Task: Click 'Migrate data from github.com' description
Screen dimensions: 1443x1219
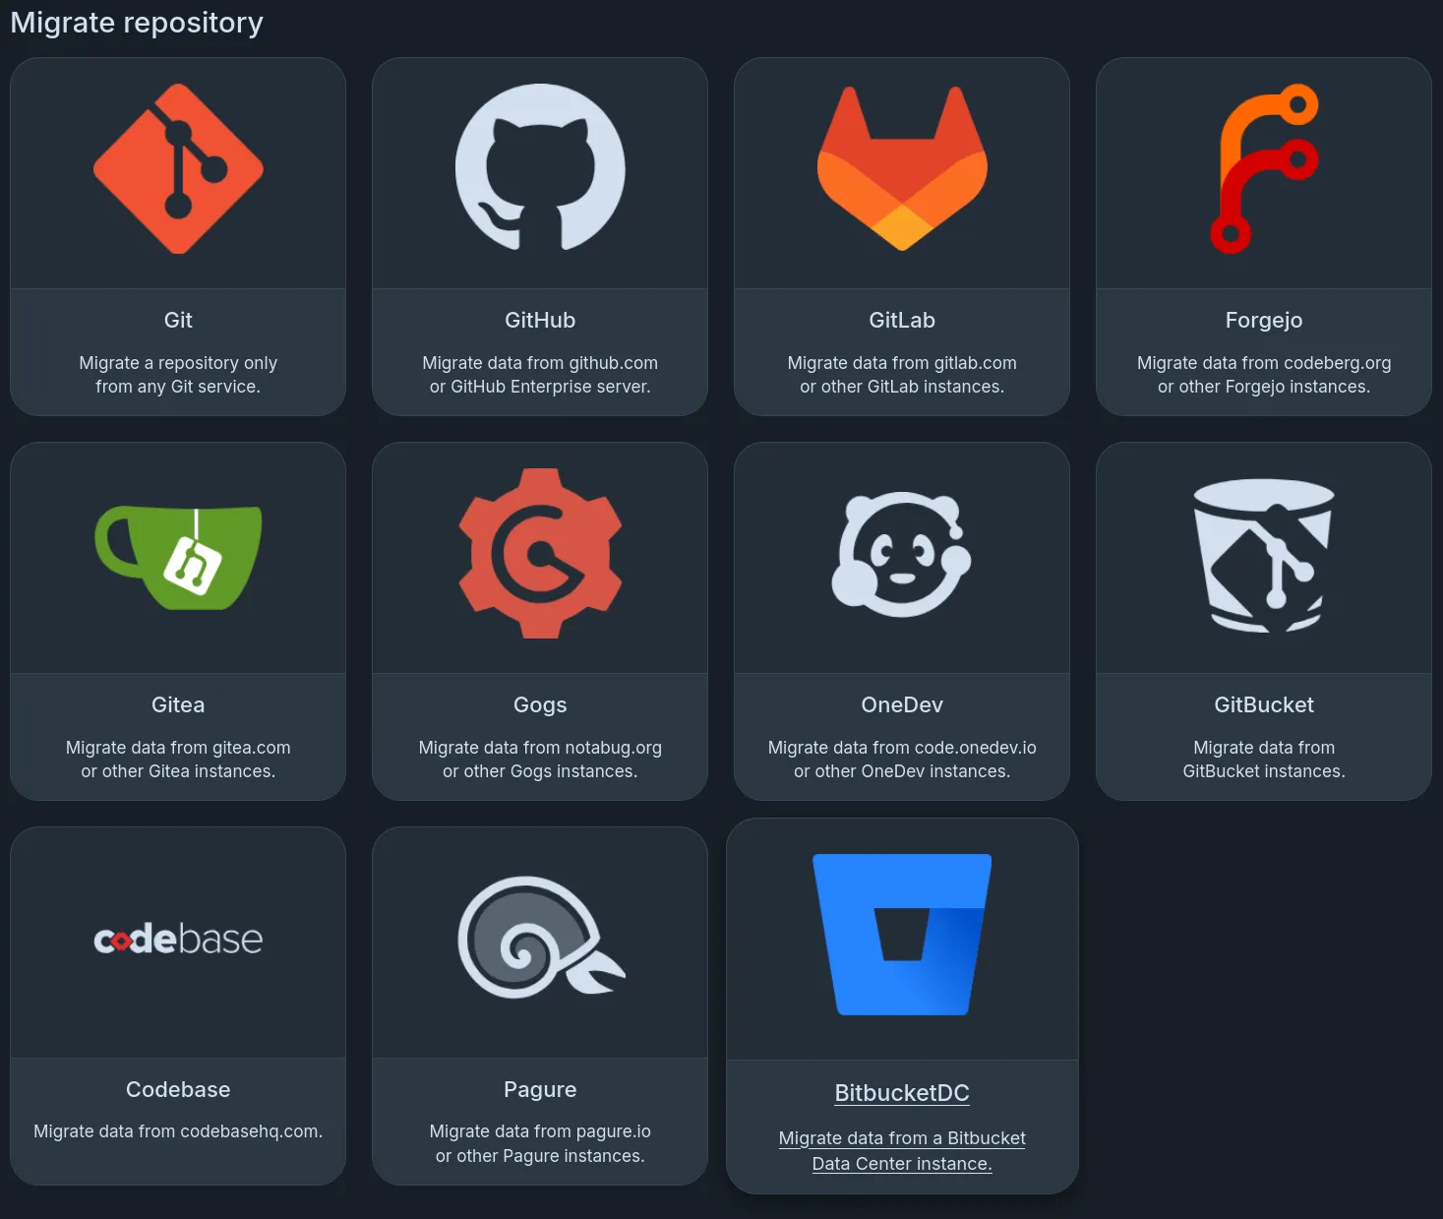Action: 540,375
